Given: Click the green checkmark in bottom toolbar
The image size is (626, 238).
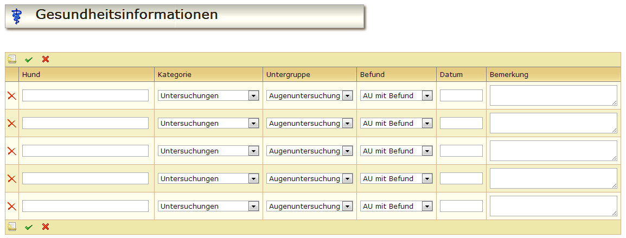Looking at the screenshot, I should (29, 227).
